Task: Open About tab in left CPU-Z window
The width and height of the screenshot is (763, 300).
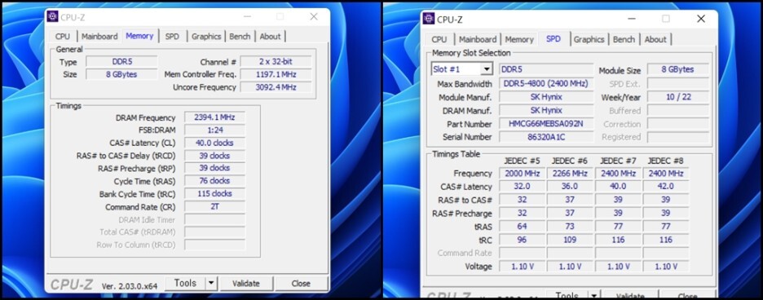Action: [x=270, y=37]
